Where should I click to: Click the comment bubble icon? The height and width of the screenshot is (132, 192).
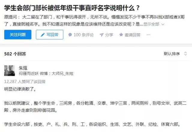[70, 35]
